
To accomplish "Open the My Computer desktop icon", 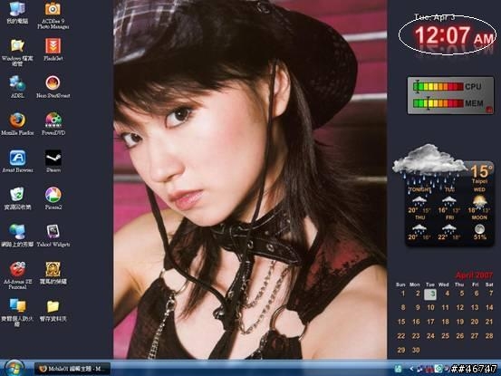I will pyautogui.click(x=17, y=12).
